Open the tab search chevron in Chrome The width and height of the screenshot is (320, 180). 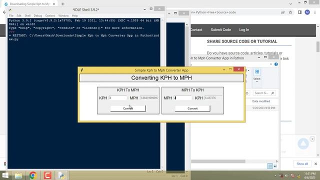[x=290, y=3]
